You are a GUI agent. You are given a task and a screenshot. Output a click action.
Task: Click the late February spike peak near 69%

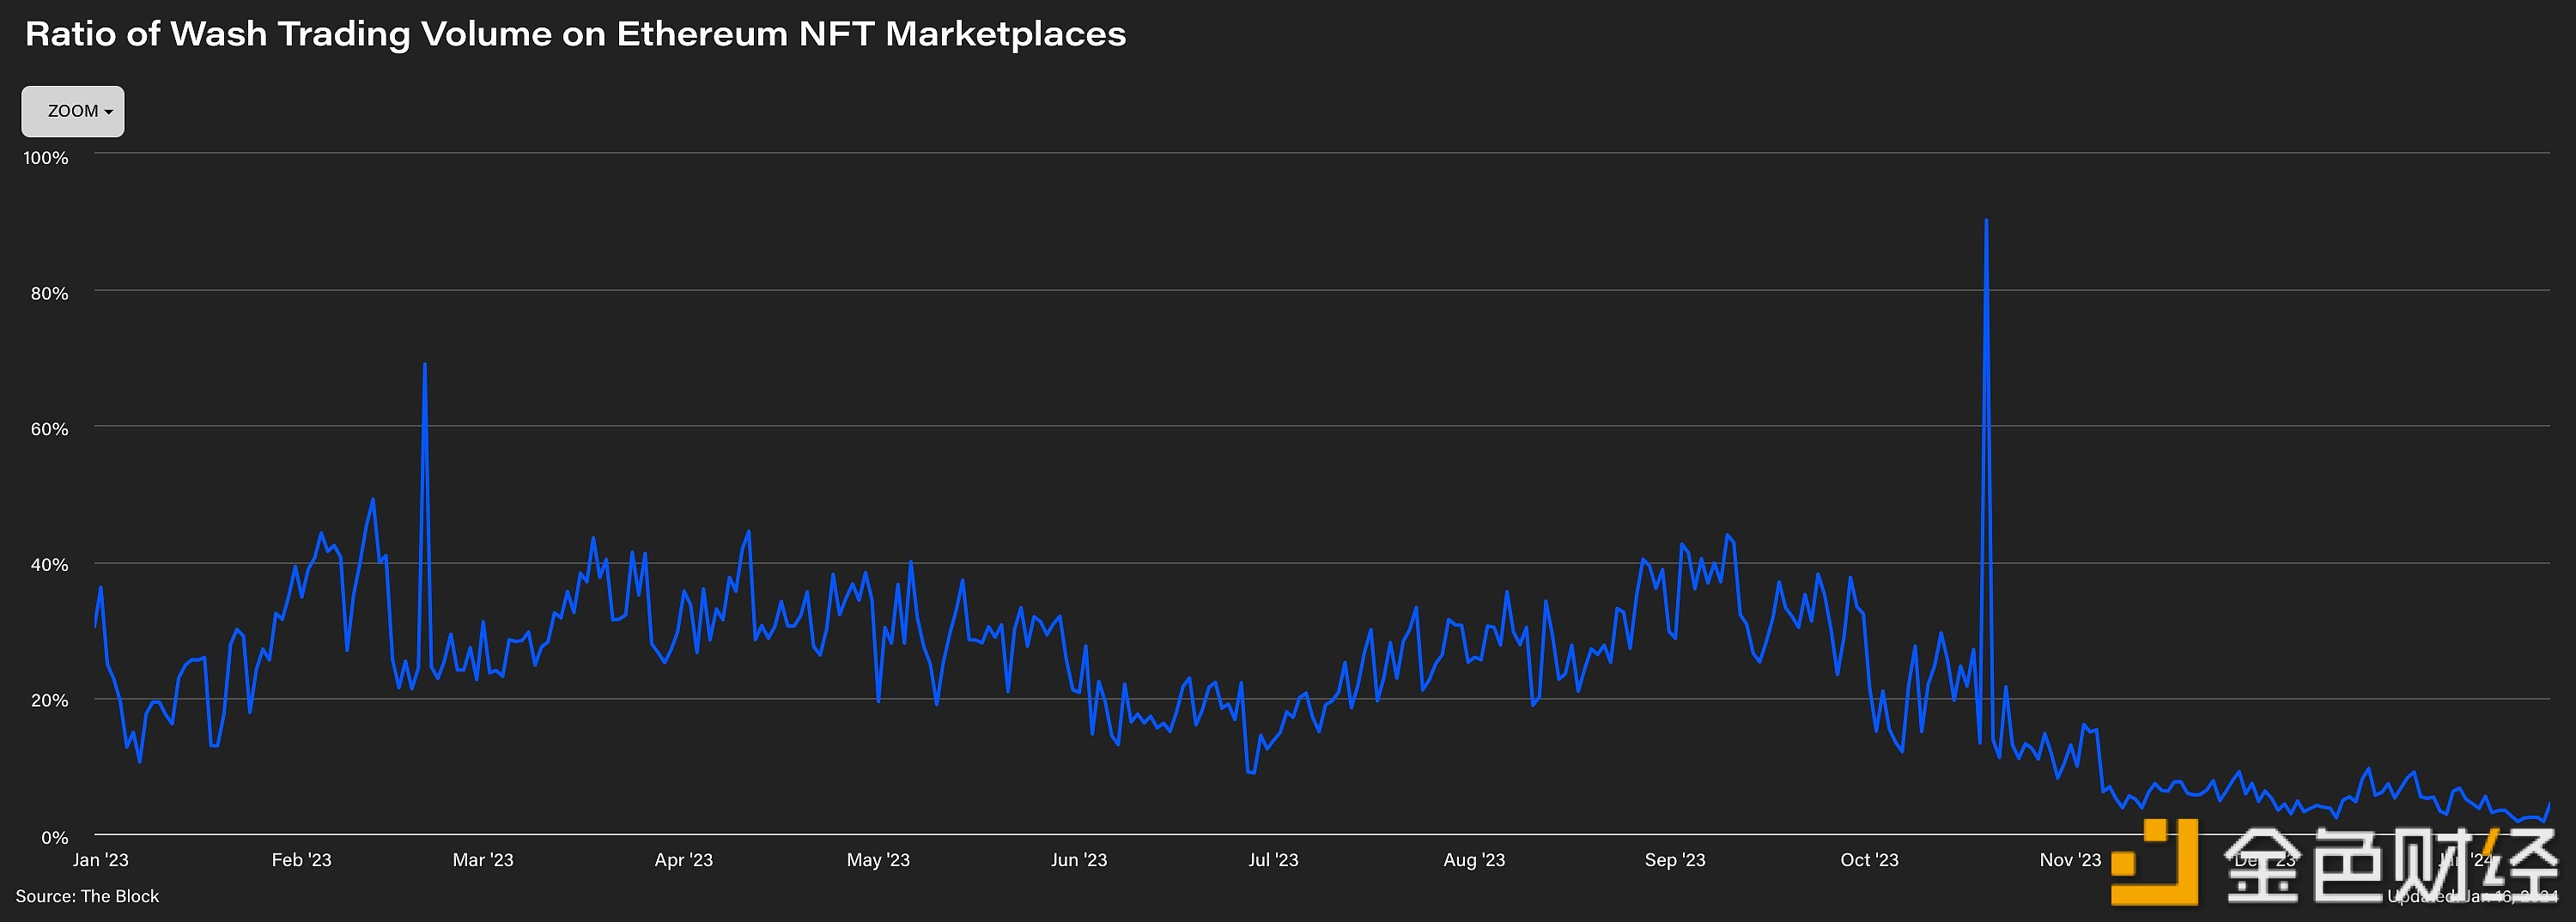[x=425, y=365]
